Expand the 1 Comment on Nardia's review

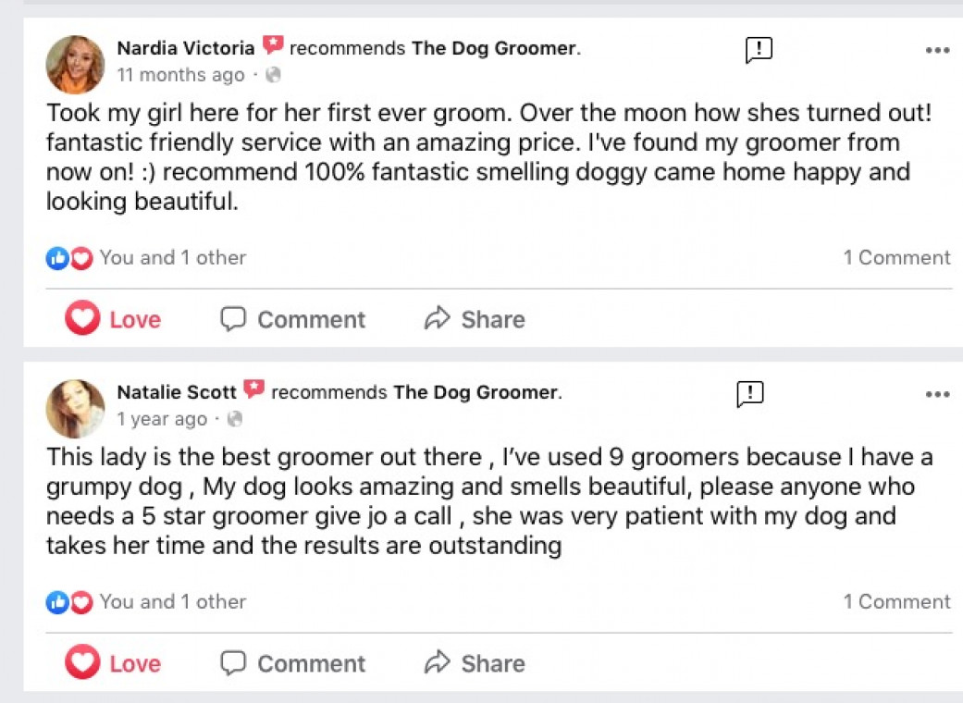(x=896, y=258)
